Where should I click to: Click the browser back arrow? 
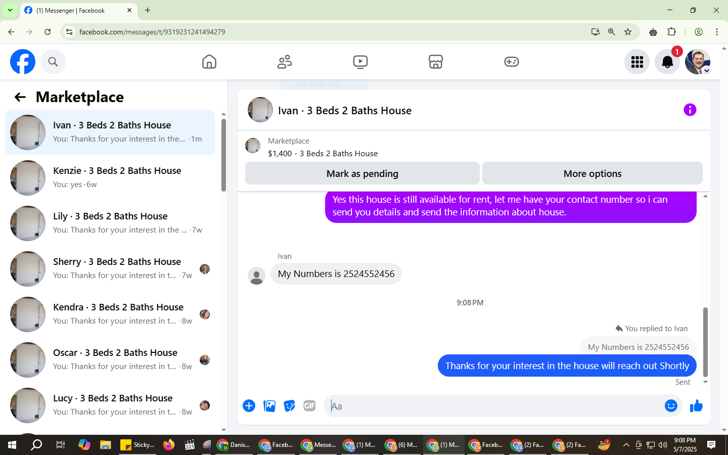[x=11, y=32]
